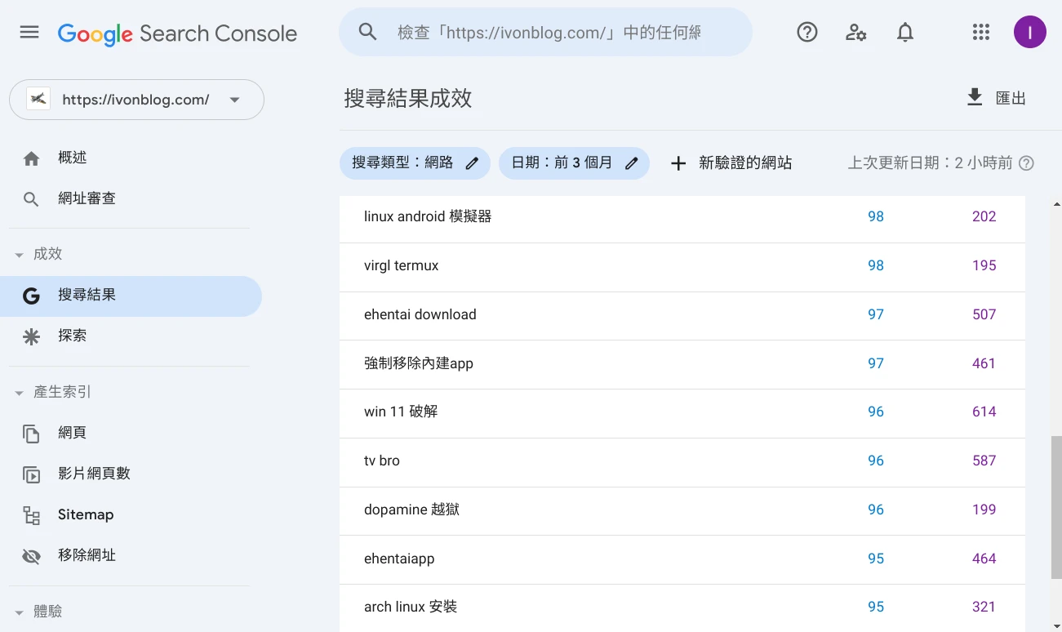
Task: Open the notifications bell
Action: [x=904, y=33]
